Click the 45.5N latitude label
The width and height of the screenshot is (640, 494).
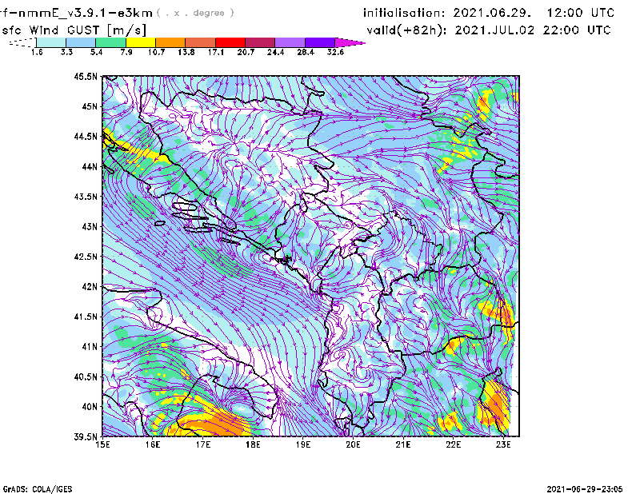click(86, 76)
